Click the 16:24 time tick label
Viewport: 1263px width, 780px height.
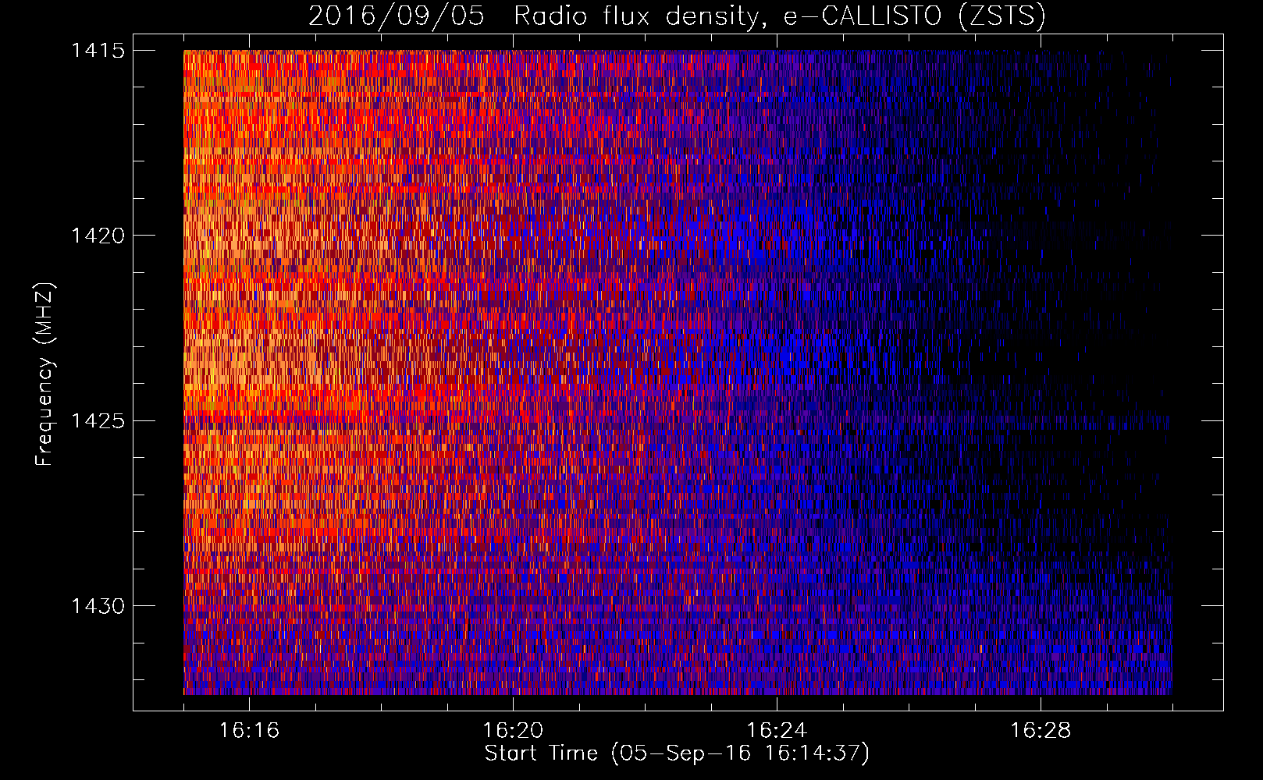pos(777,731)
